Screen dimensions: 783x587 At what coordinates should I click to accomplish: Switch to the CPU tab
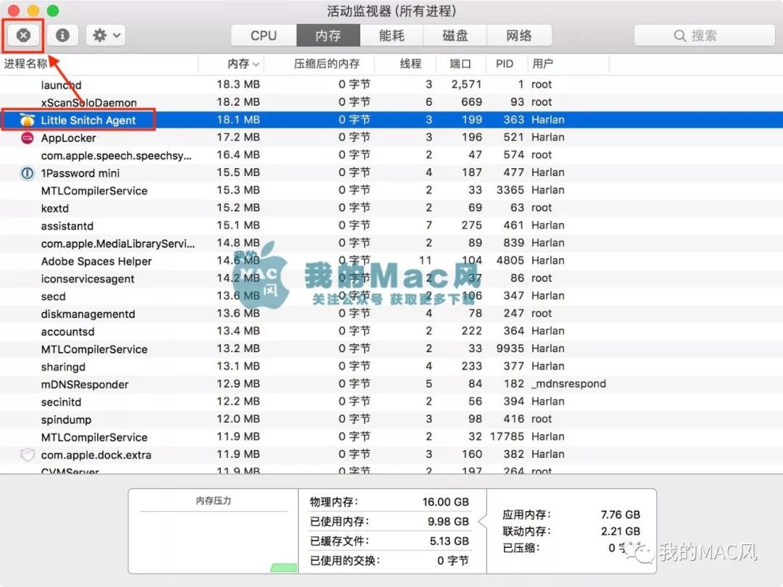[x=263, y=36]
